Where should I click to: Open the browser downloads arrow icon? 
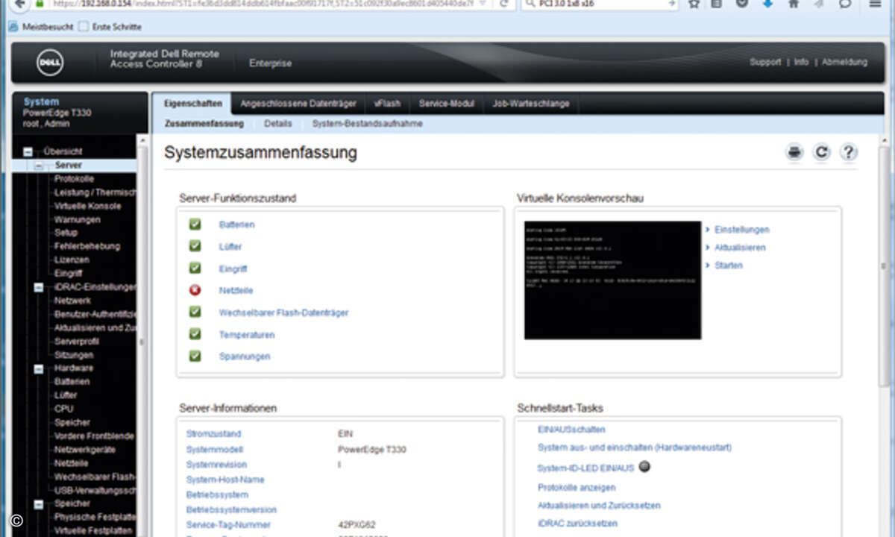pos(767,4)
